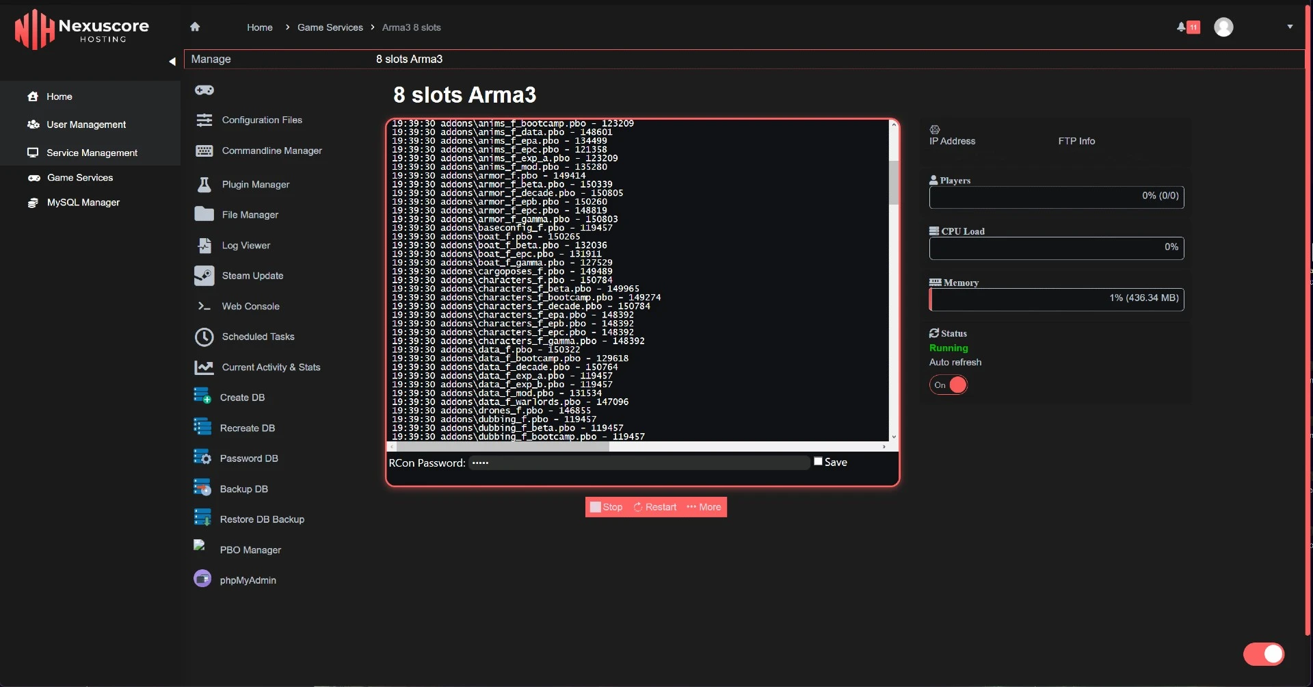Collapse the left sidebar with the arrow
The image size is (1313, 687).
click(x=172, y=61)
